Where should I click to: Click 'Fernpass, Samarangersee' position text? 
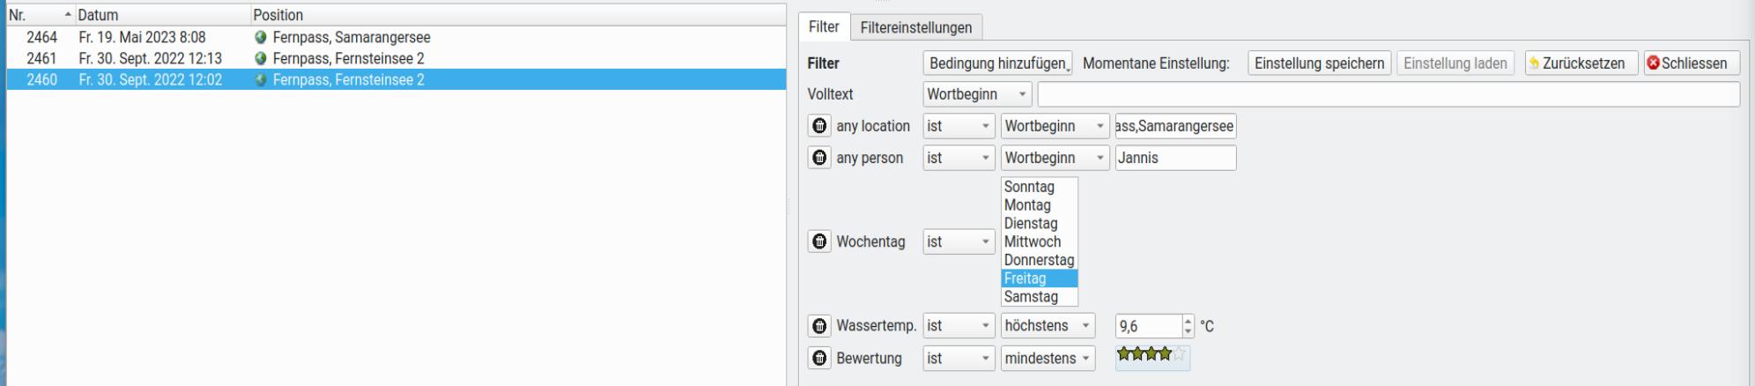352,38
